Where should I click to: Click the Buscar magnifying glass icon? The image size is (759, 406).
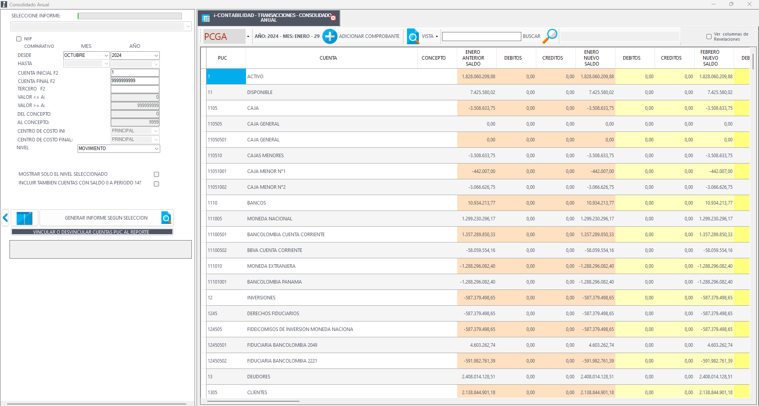pyautogui.click(x=550, y=36)
